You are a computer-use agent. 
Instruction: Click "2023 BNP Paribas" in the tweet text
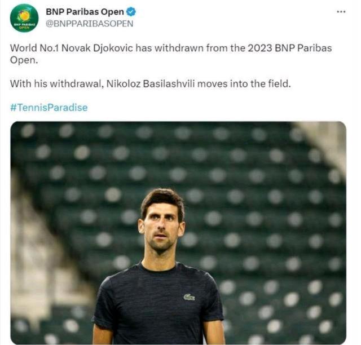(x=290, y=48)
